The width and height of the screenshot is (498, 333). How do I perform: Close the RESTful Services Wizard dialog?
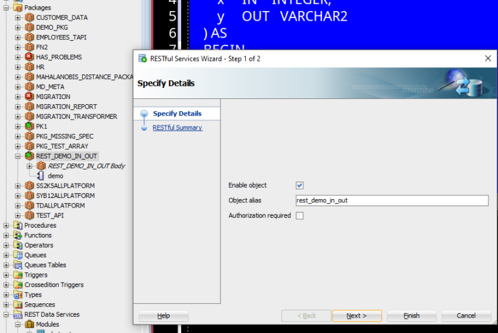pos(488,58)
